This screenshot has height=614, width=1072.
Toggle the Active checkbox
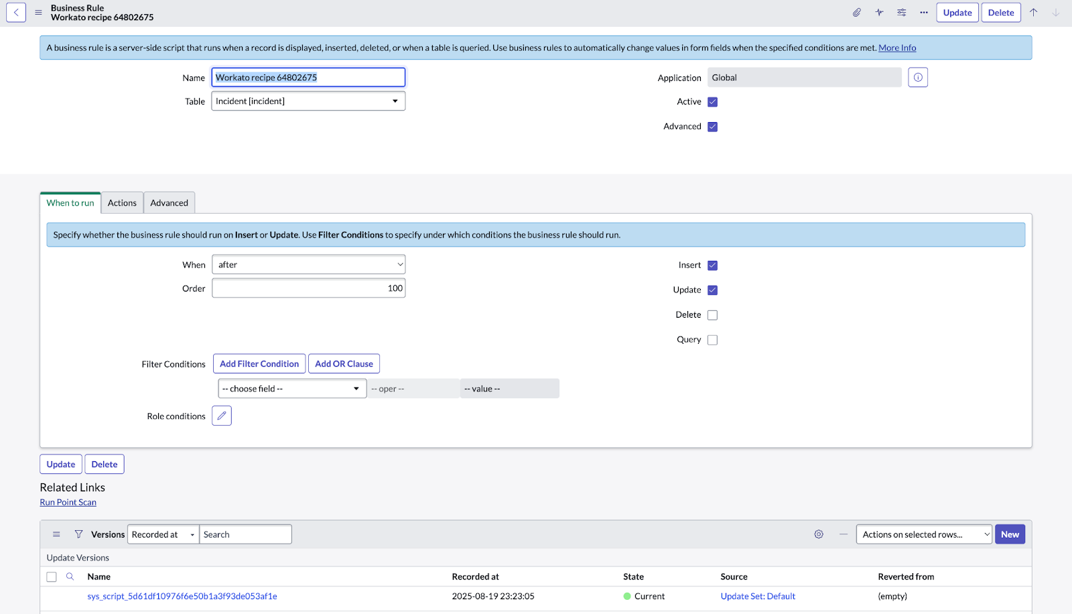713,102
